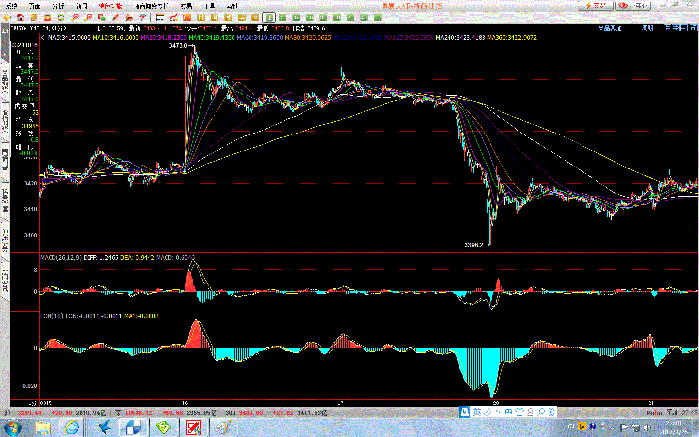Viewport: 699px width, 437px height.
Task: Click the 交易 lightning button
Action: [596, 6]
